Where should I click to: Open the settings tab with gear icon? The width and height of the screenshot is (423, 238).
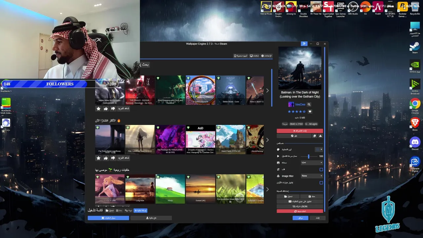(x=266, y=56)
